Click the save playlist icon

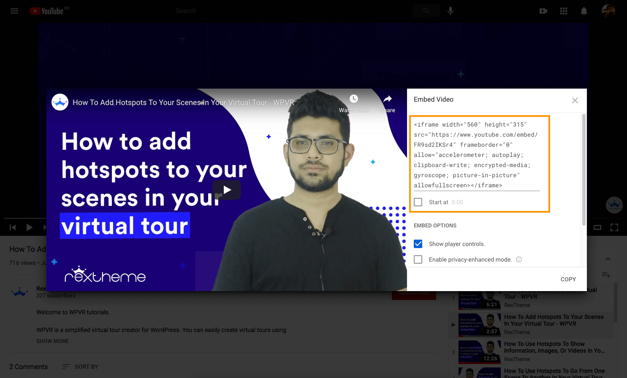coord(606,275)
